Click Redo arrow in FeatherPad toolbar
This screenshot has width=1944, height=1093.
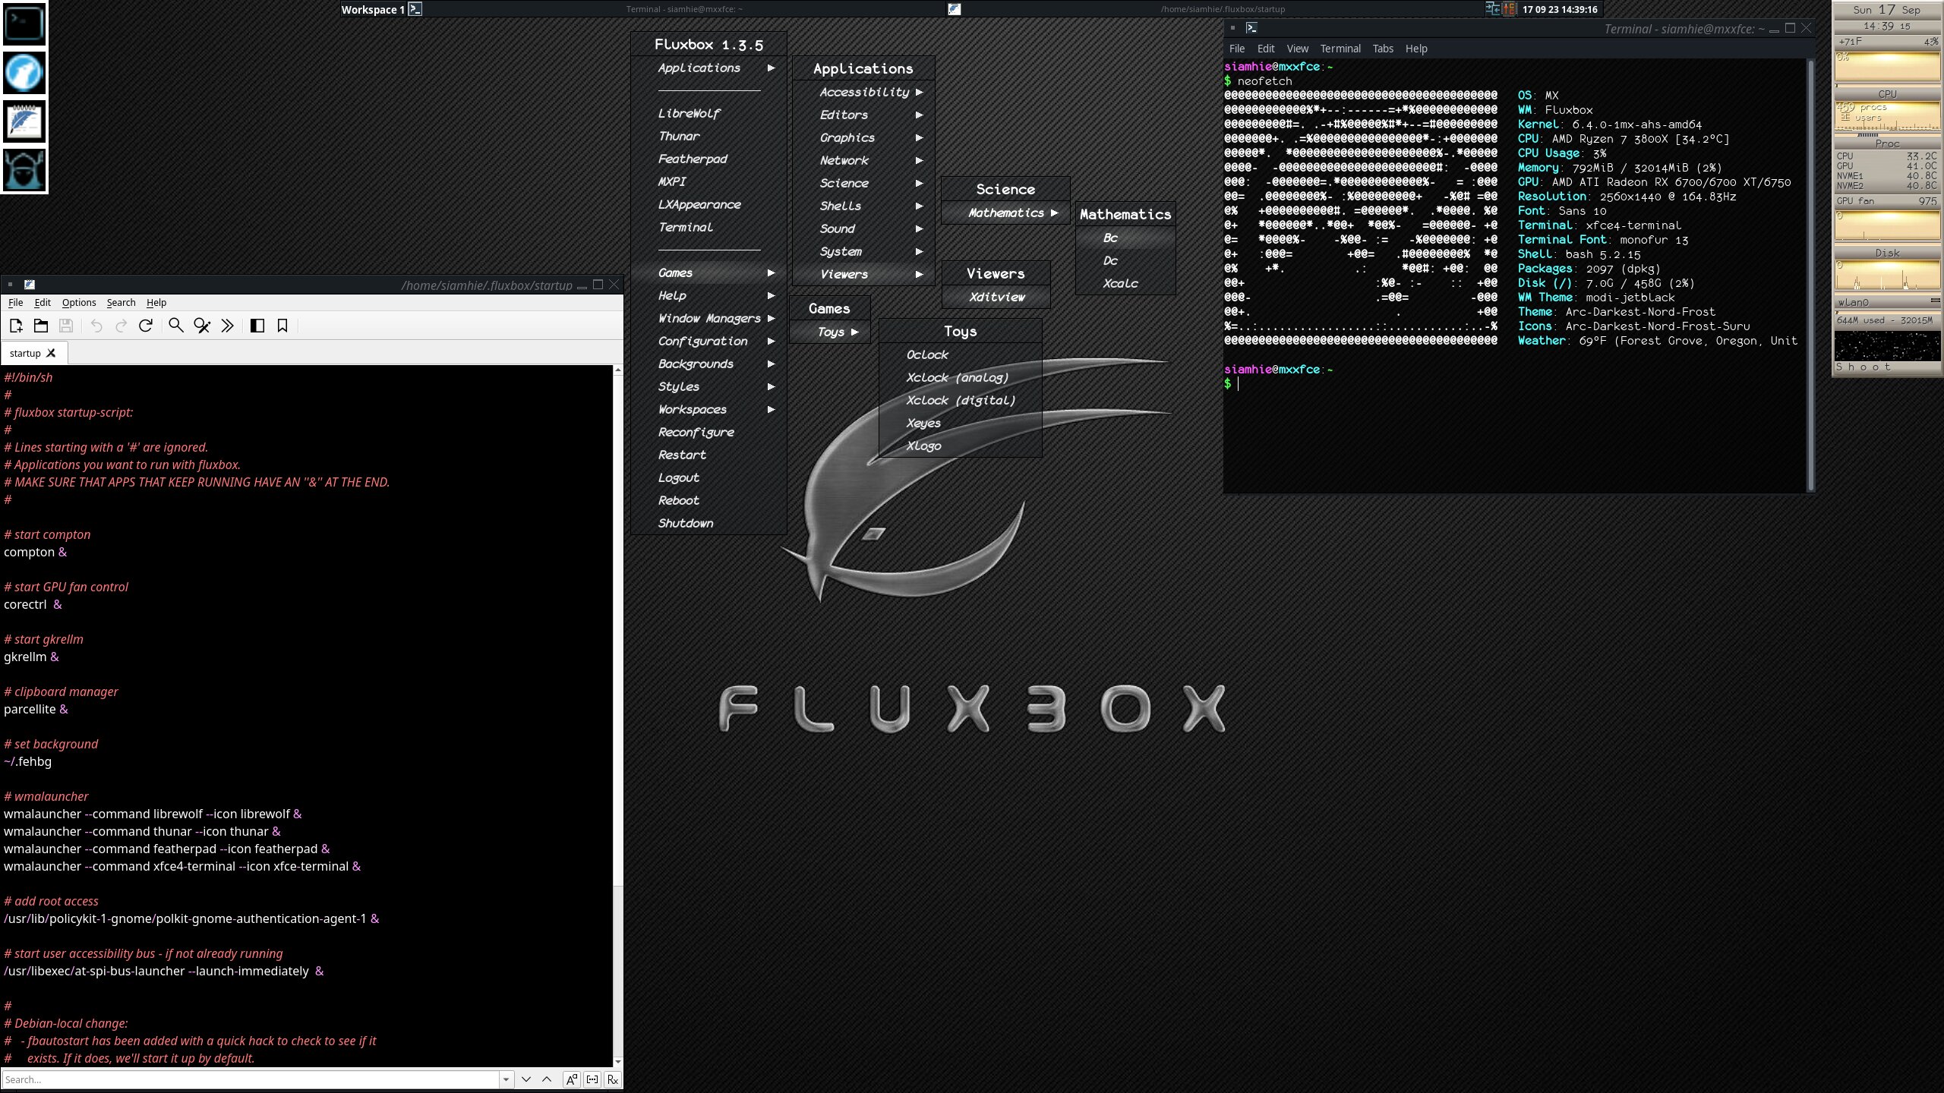tap(121, 326)
